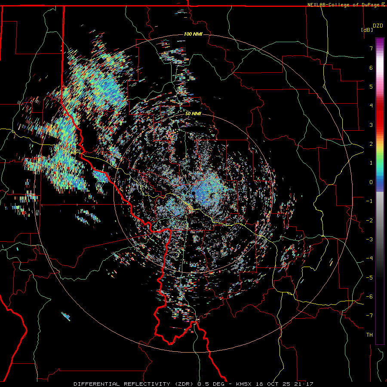Click the -5 value on the color scale

click(369, 278)
